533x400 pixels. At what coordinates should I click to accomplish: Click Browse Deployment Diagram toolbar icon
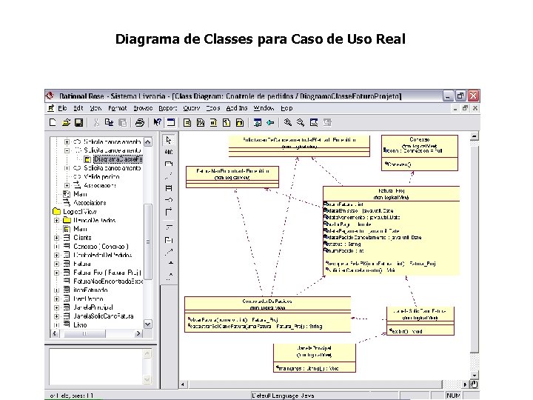pyautogui.click(x=240, y=122)
